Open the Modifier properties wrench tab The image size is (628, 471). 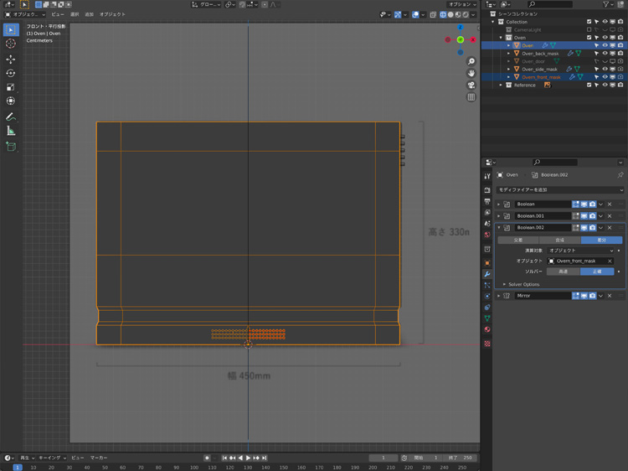[x=487, y=274]
